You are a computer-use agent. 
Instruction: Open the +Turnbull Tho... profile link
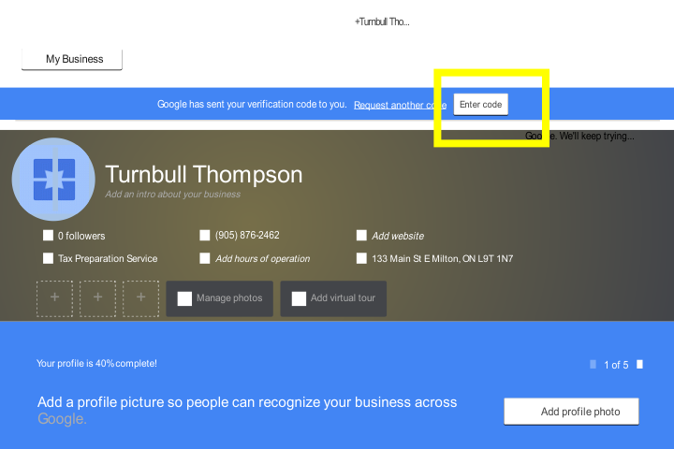[382, 22]
